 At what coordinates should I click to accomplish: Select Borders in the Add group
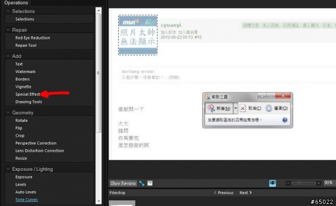[23, 79]
